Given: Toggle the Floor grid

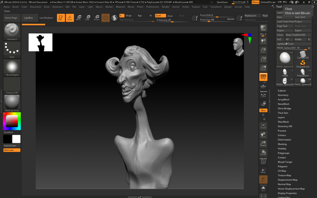Looking at the screenshot, I should [x=263, y=86].
